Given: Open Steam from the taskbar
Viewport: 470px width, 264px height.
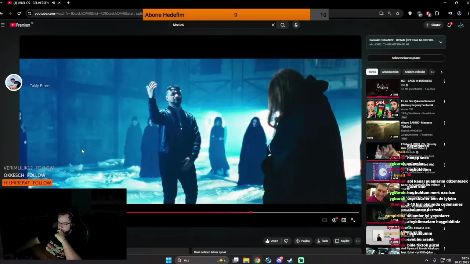Looking at the screenshot, I should [x=290, y=260].
